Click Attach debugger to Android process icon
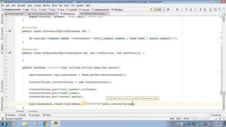Image resolution: width=226 pixels, height=127 pixels. 191,10
